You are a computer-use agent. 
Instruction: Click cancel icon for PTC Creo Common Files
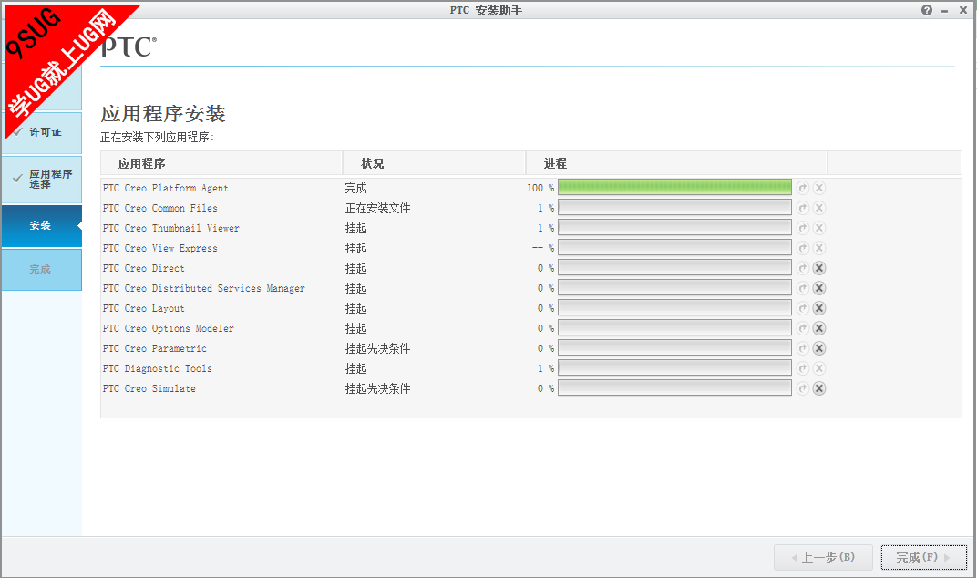819,208
